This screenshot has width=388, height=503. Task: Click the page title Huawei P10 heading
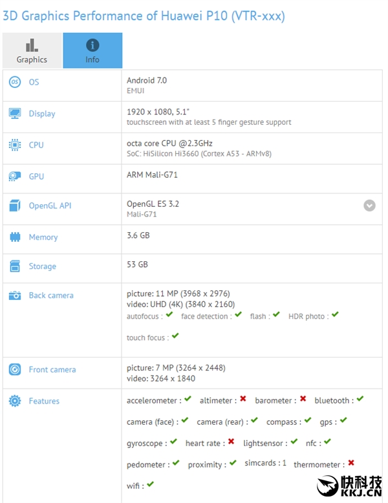pos(144,16)
